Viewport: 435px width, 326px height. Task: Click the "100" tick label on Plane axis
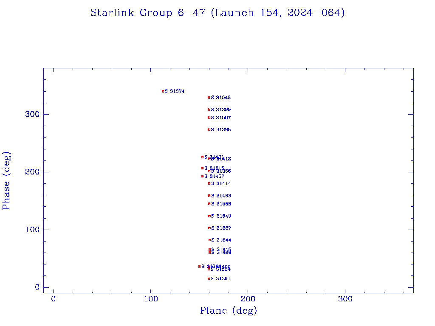(151, 299)
